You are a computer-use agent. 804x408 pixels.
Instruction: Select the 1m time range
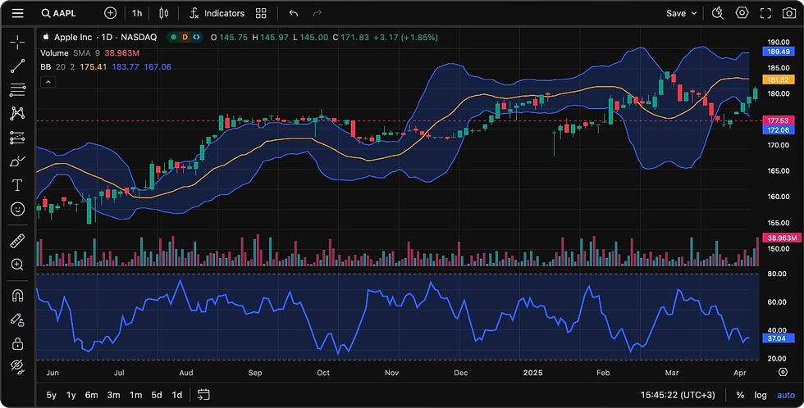pyautogui.click(x=136, y=395)
